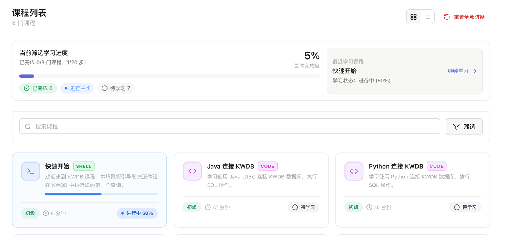Click the 快速开始 course progress bar
The height and width of the screenshot is (236, 506).
(x=101, y=194)
